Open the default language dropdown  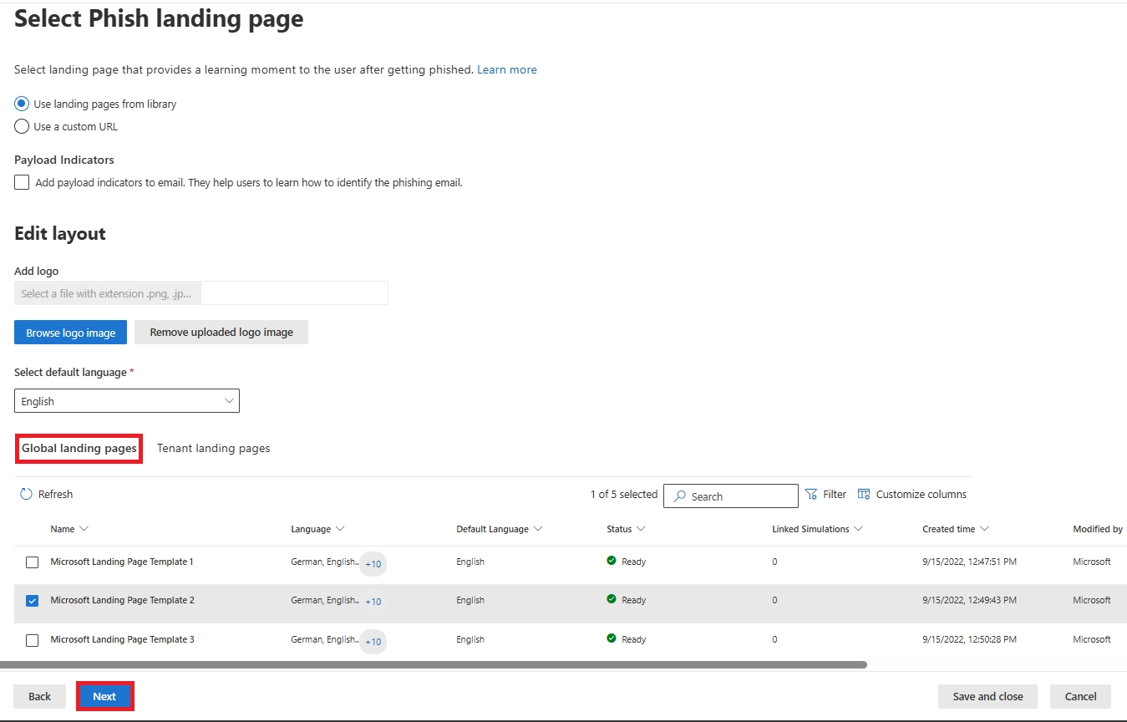tap(126, 400)
